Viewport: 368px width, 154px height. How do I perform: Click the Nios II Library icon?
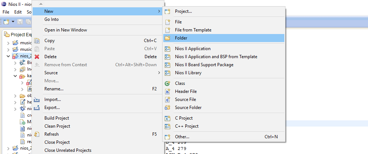point(167,73)
